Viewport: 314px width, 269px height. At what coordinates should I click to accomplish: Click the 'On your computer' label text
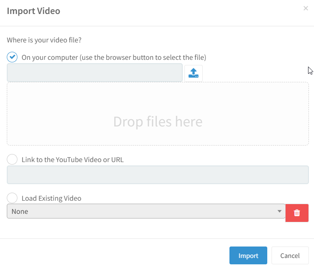(x=50, y=57)
